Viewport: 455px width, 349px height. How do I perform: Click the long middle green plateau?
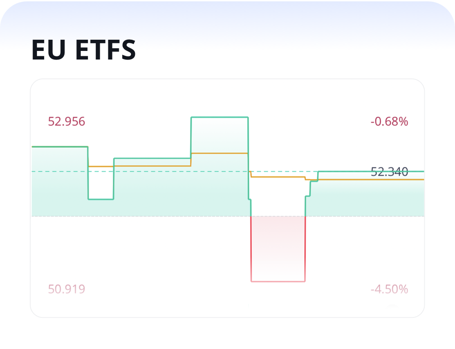pyautogui.click(x=153, y=158)
